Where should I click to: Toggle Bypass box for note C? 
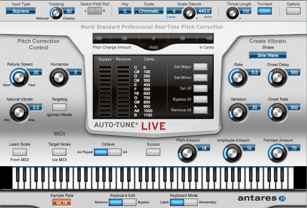pos(105,67)
